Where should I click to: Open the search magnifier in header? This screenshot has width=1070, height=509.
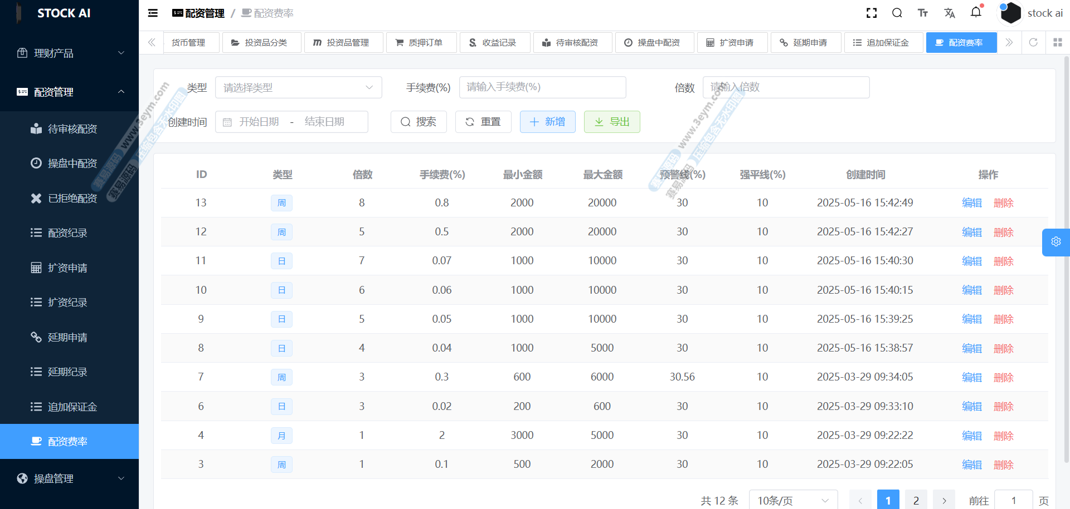tap(897, 13)
